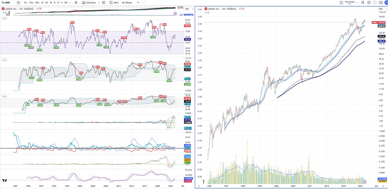This screenshot has width=388, height=189.
Task: Open the TradingView logo on the left chart
Action: [4, 180]
